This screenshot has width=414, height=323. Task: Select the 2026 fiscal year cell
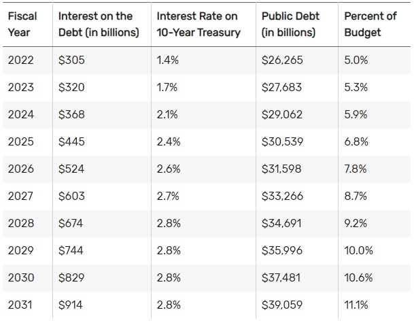point(20,169)
